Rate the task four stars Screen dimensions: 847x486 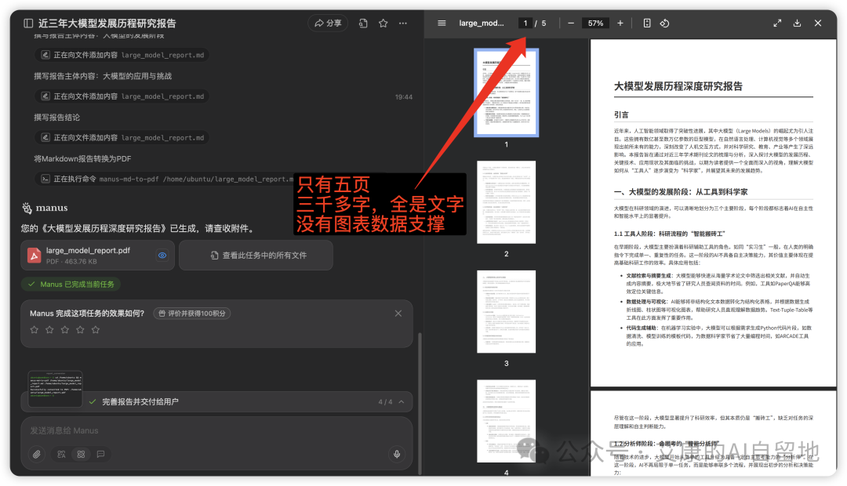80,329
